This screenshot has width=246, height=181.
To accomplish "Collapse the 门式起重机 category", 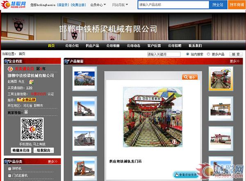I will [x=9, y=176].
